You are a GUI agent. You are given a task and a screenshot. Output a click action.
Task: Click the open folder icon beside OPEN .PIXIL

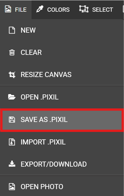click(12, 97)
